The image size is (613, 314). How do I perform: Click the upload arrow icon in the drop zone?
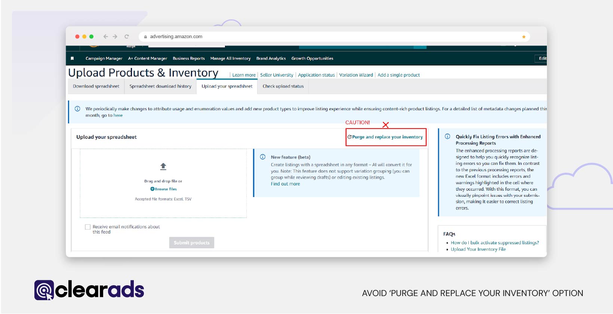click(163, 166)
